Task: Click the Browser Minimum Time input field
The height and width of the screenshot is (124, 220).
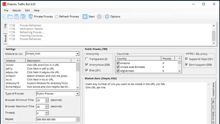Action: [40, 100]
